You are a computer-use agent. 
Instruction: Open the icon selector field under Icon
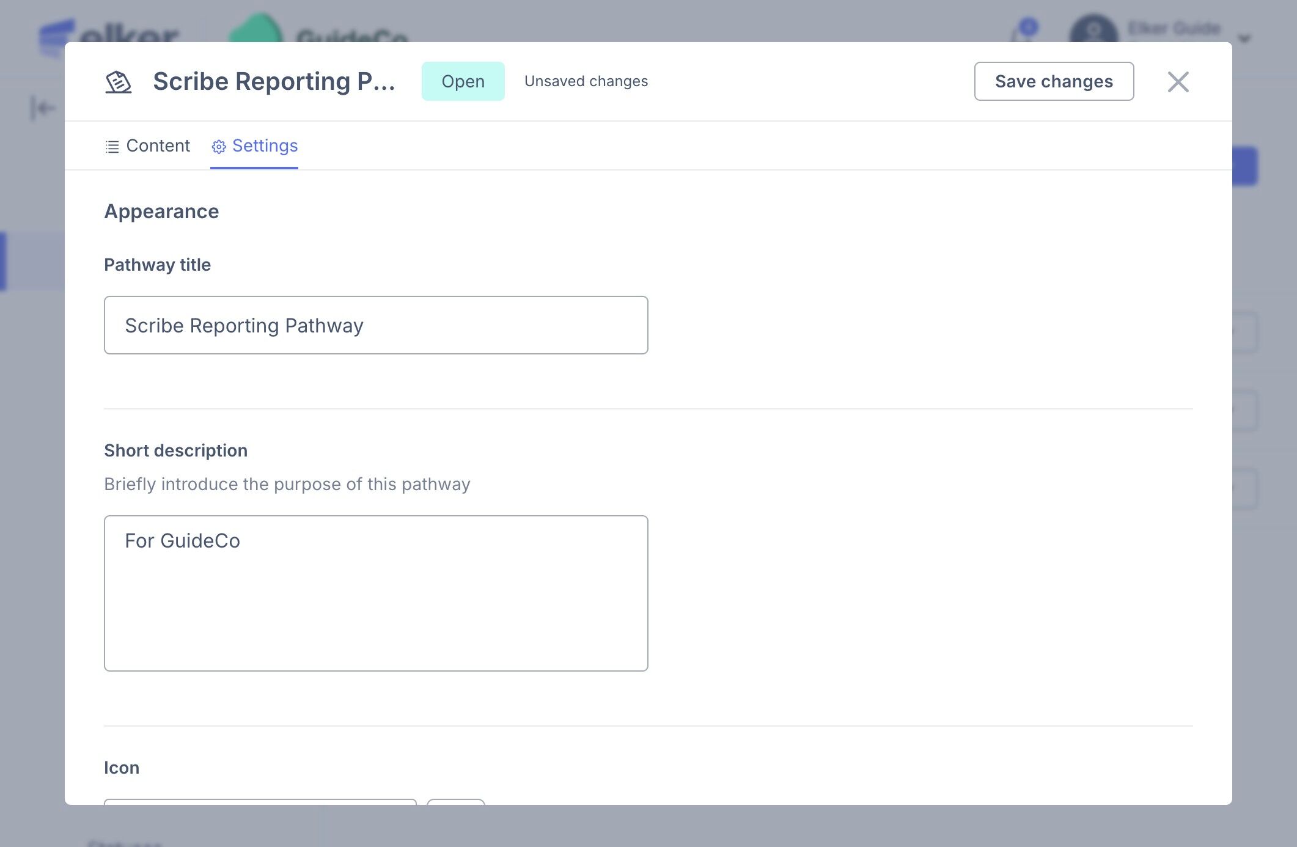coord(260,801)
